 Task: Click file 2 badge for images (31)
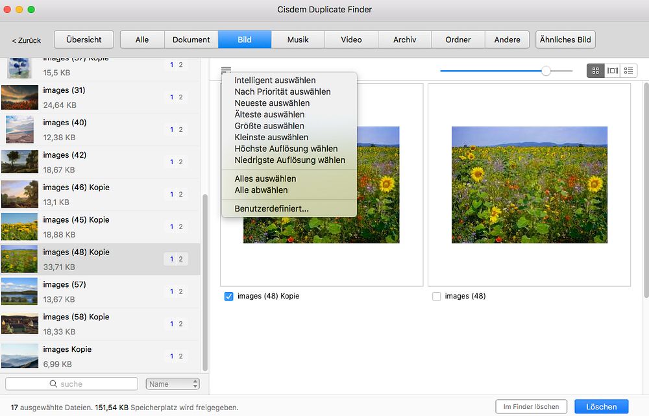pos(181,97)
